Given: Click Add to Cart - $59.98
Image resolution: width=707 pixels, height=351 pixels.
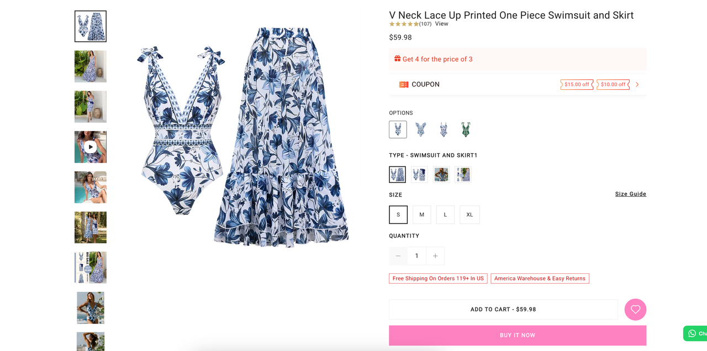Looking at the screenshot, I should click(x=503, y=309).
